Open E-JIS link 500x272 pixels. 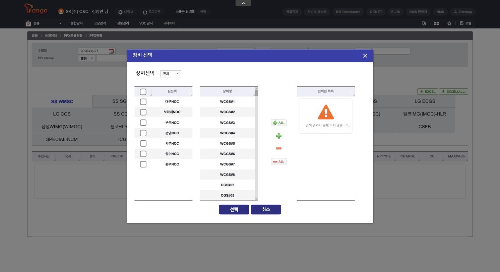[395, 12]
